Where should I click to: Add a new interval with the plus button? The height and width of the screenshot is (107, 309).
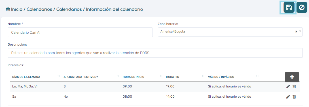pos(292,77)
